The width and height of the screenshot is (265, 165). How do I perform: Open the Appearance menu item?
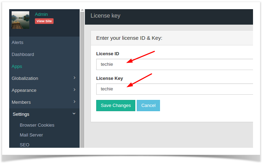tap(24, 90)
